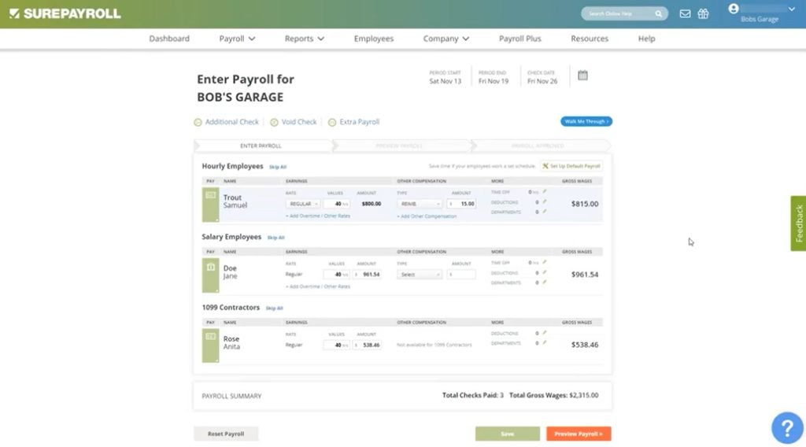The height and width of the screenshot is (447, 806).
Task: Add Overtime / Other Rates for Trout
Action: 318,216
